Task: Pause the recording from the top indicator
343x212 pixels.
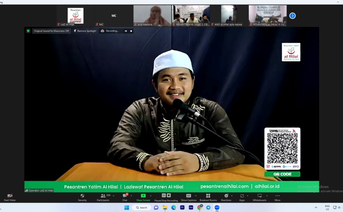Action: pyautogui.click(x=126, y=31)
